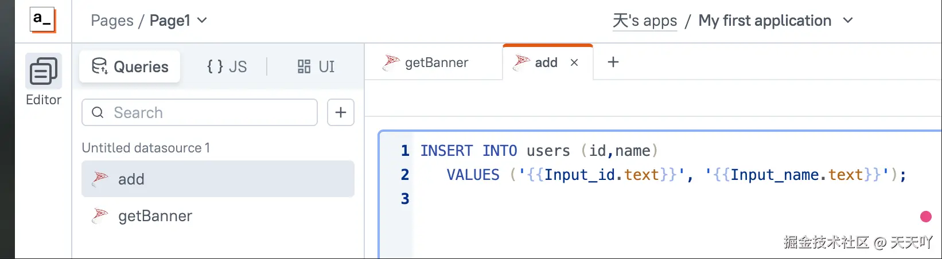
Task: Click the getBanner query icon in the list
Action: 100,215
